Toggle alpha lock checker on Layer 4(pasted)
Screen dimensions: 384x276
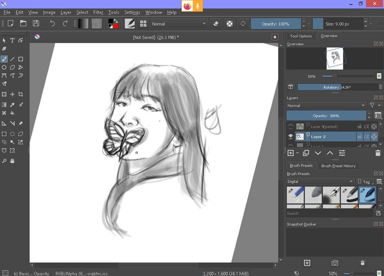(374, 127)
